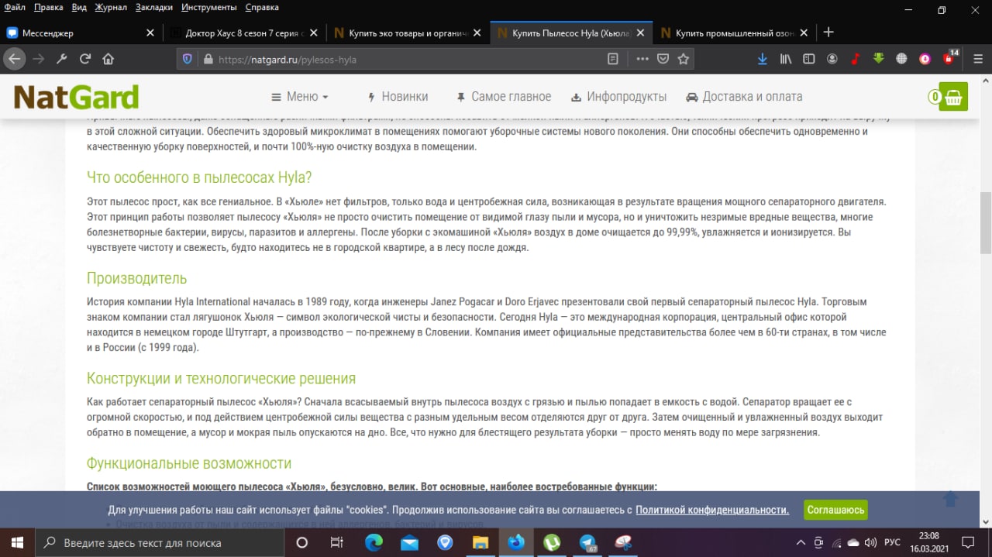Image resolution: width=992 pixels, height=557 pixels.
Task: Click the green download arrow extension
Action: pos(879,59)
